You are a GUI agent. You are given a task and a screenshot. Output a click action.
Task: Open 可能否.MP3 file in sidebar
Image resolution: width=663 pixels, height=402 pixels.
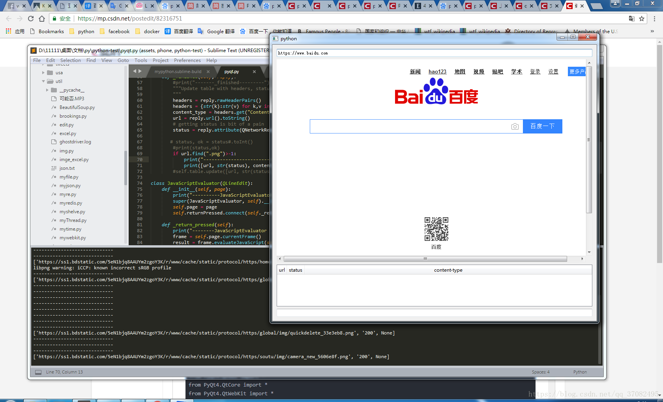tap(72, 99)
